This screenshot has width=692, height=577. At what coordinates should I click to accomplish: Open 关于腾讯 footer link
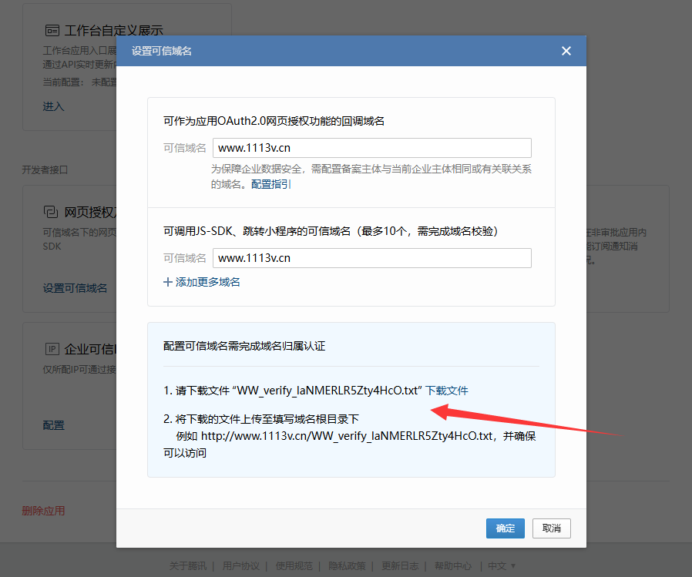tap(187, 565)
